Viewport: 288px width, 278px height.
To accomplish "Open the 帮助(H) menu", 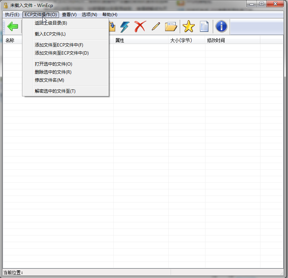I will tap(110, 15).
